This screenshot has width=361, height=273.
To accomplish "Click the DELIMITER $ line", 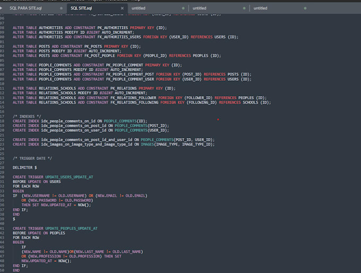I will click(24, 167).
